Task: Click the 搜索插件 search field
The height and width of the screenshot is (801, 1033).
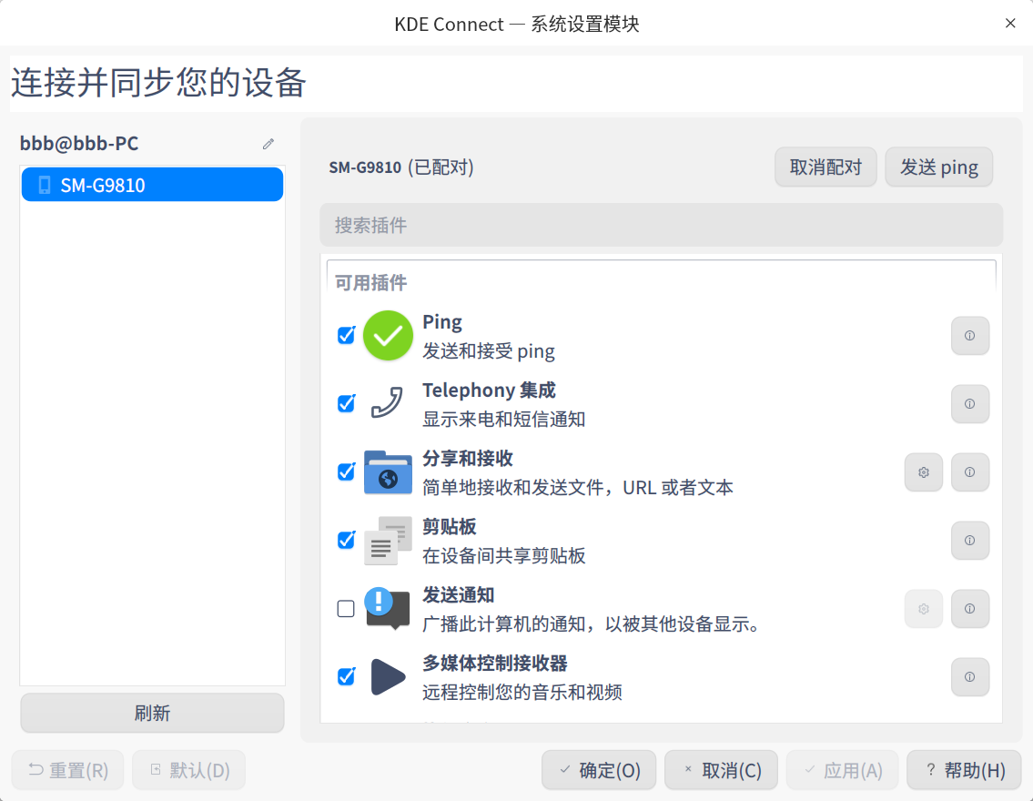Action: click(661, 225)
